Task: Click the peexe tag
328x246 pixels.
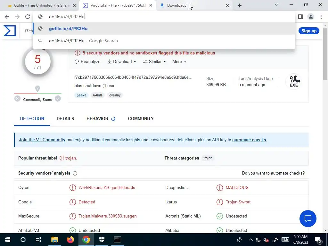Action: pyautogui.click(x=81, y=95)
